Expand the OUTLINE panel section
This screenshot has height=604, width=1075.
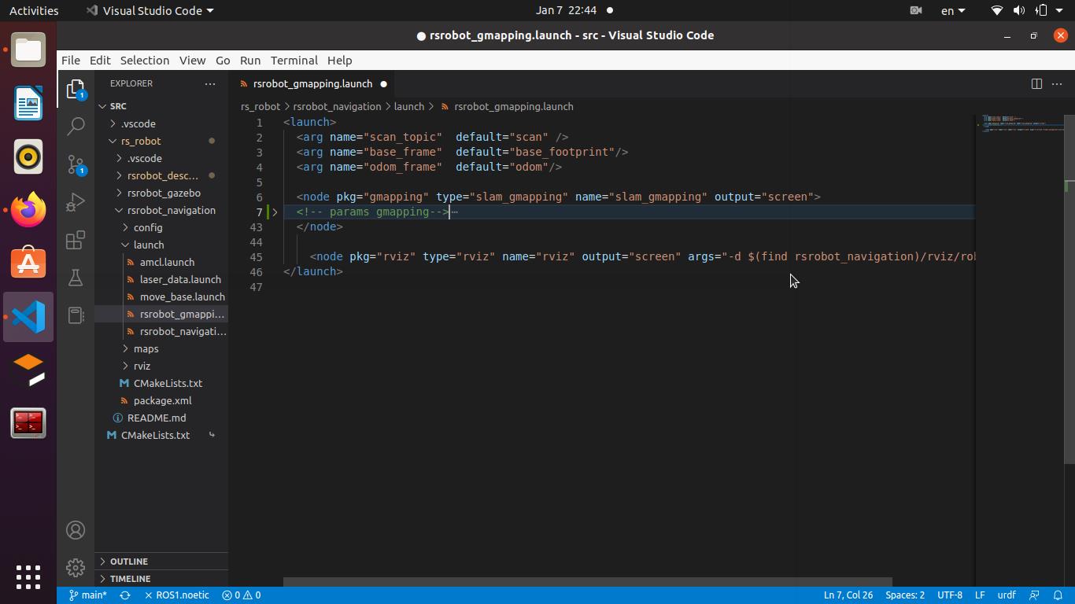129,562
